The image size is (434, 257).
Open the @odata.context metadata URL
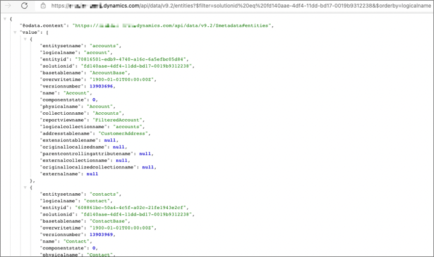(x=172, y=25)
